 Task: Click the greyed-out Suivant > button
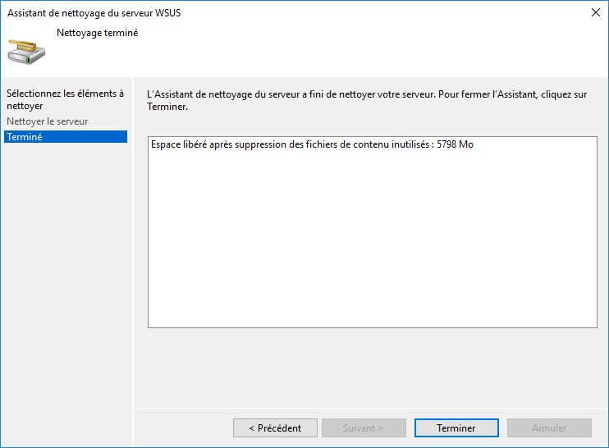(x=364, y=427)
